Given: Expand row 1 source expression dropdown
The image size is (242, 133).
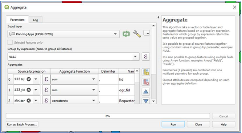Looking at the screenshot, I should point(36,90).
